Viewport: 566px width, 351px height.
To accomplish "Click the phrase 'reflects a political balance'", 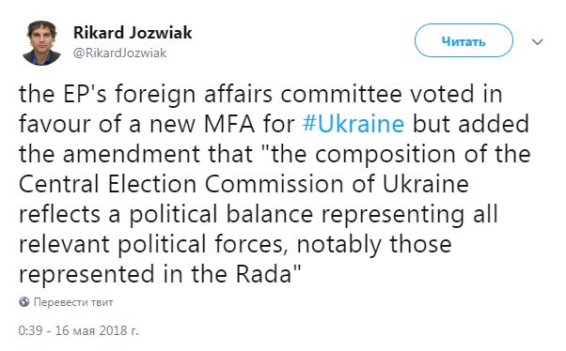I will [165, 214].
